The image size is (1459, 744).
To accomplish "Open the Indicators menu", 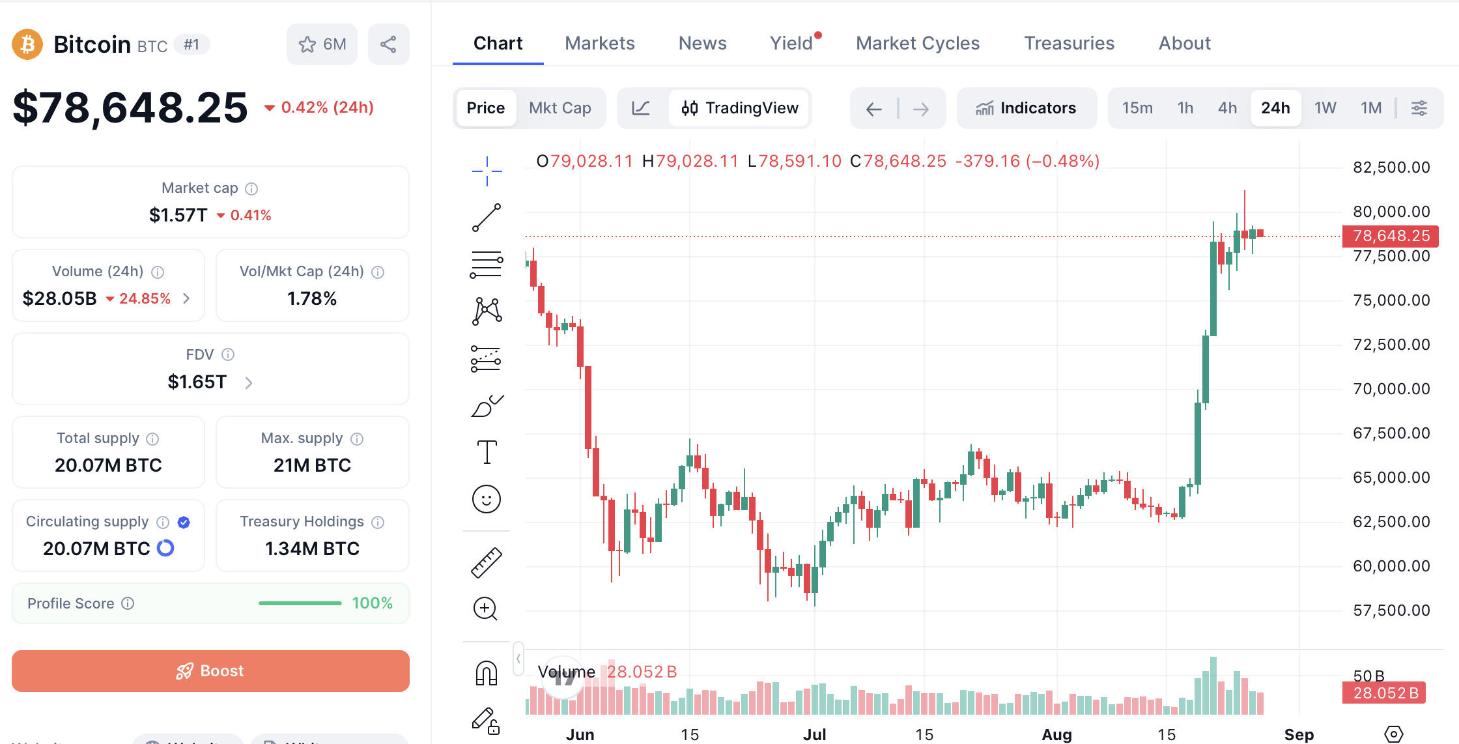I will pyautogui.click(x=1027, y=108).
